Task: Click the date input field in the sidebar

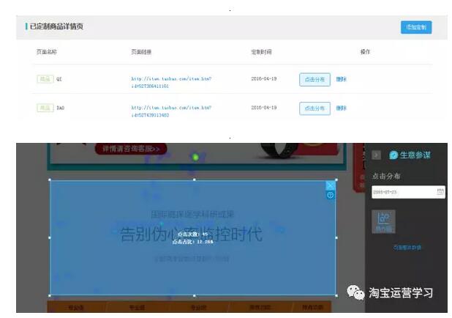Action: pos(402,192)
